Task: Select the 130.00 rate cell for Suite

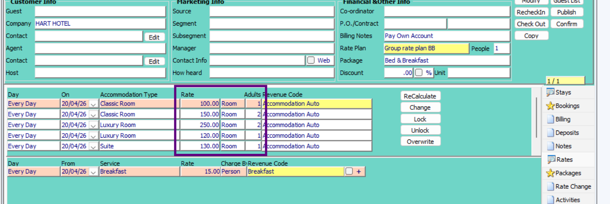Action: 200,146
